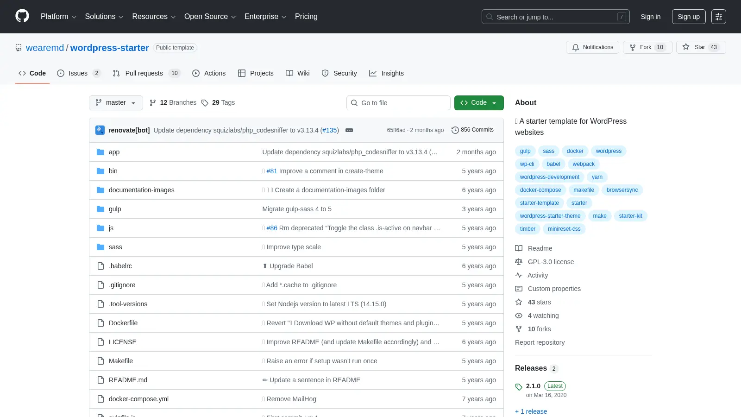741x417 pixels.
Task: Open the app folder
Action: click(x=114, y=152)
